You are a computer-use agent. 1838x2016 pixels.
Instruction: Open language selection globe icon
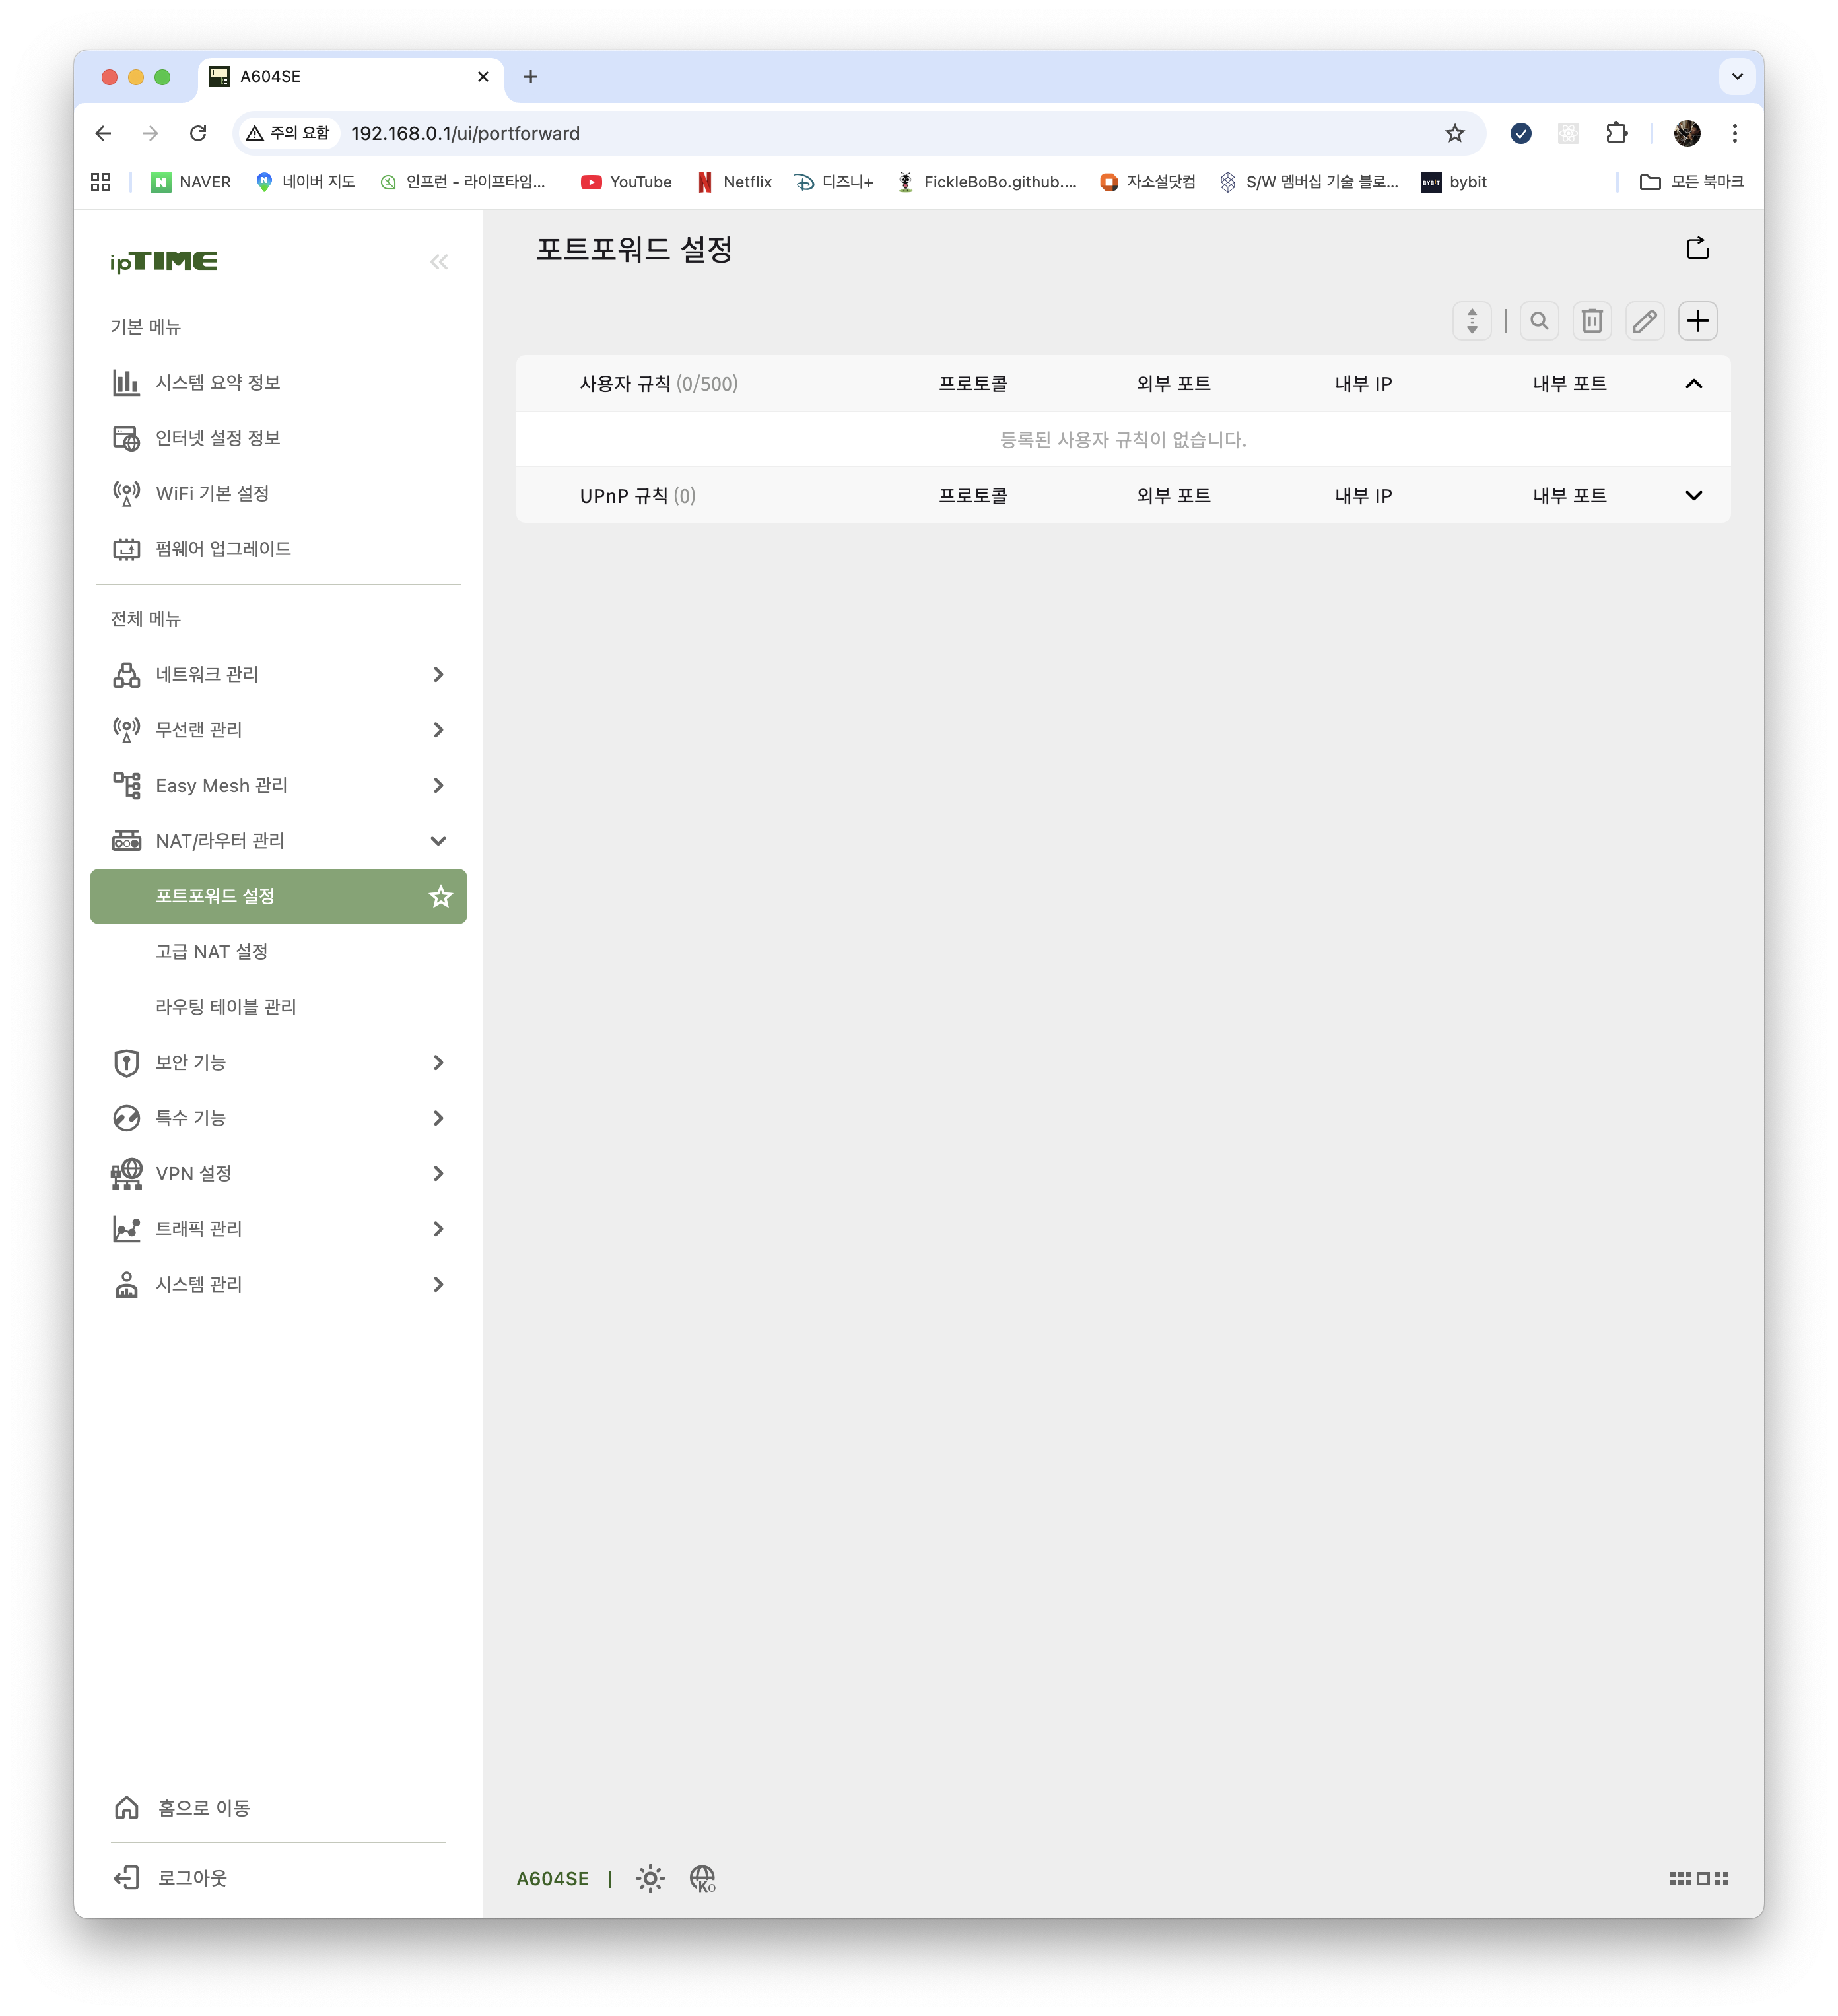tap(702, 1878)
